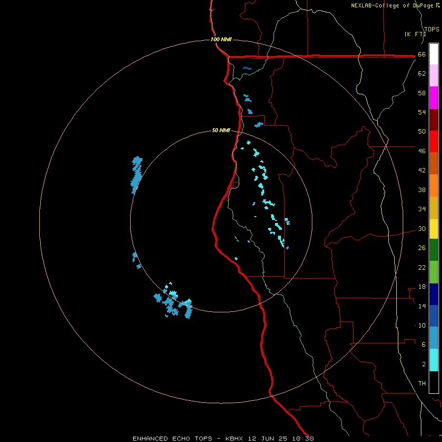Click the "34" scale label
This screenshot has width=442, height=442.
tap(422, 209)
